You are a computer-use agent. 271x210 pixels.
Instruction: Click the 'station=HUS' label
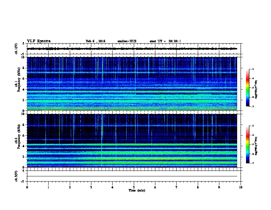[127, 41]
